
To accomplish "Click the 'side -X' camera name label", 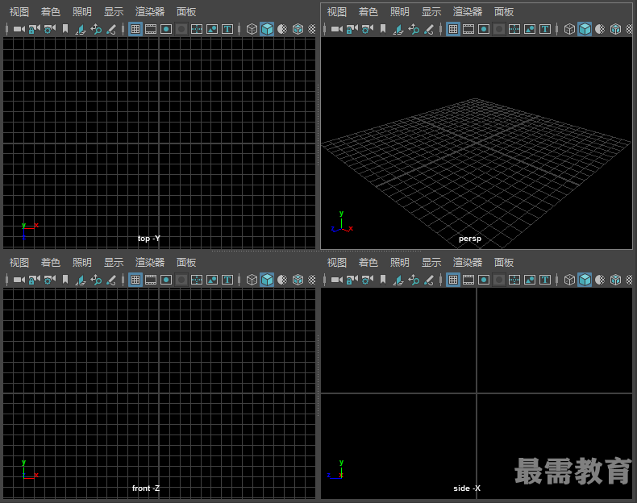I will pyautogui.click(x=467, y=488).
